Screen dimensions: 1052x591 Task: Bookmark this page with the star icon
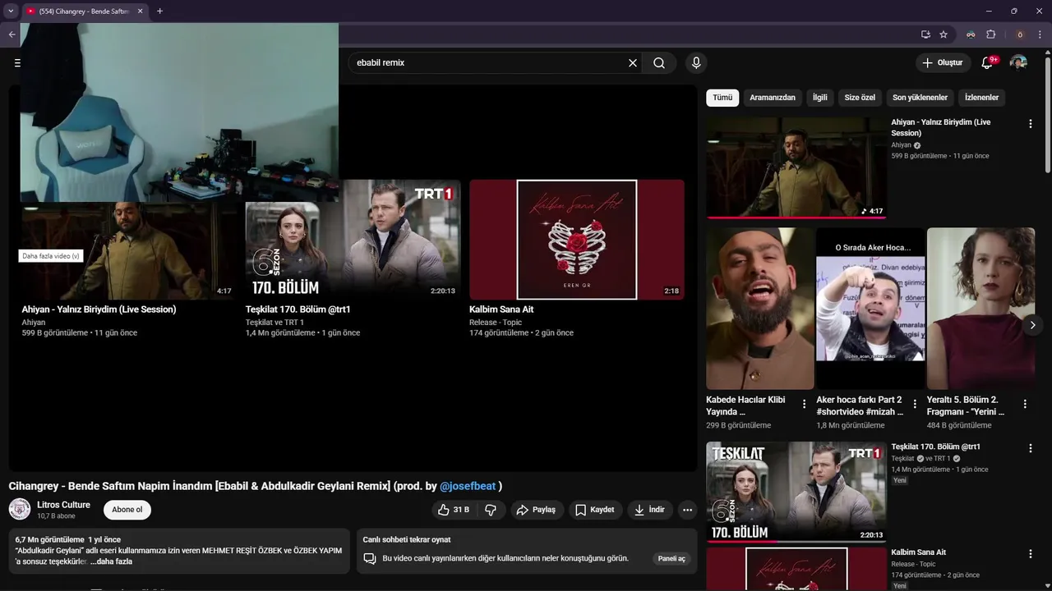(944, 34)
